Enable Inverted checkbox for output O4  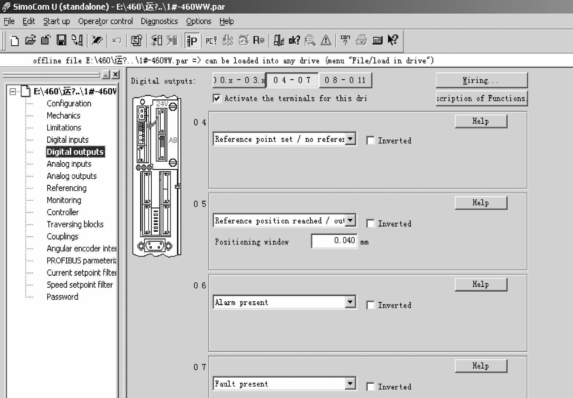(371, 140)
